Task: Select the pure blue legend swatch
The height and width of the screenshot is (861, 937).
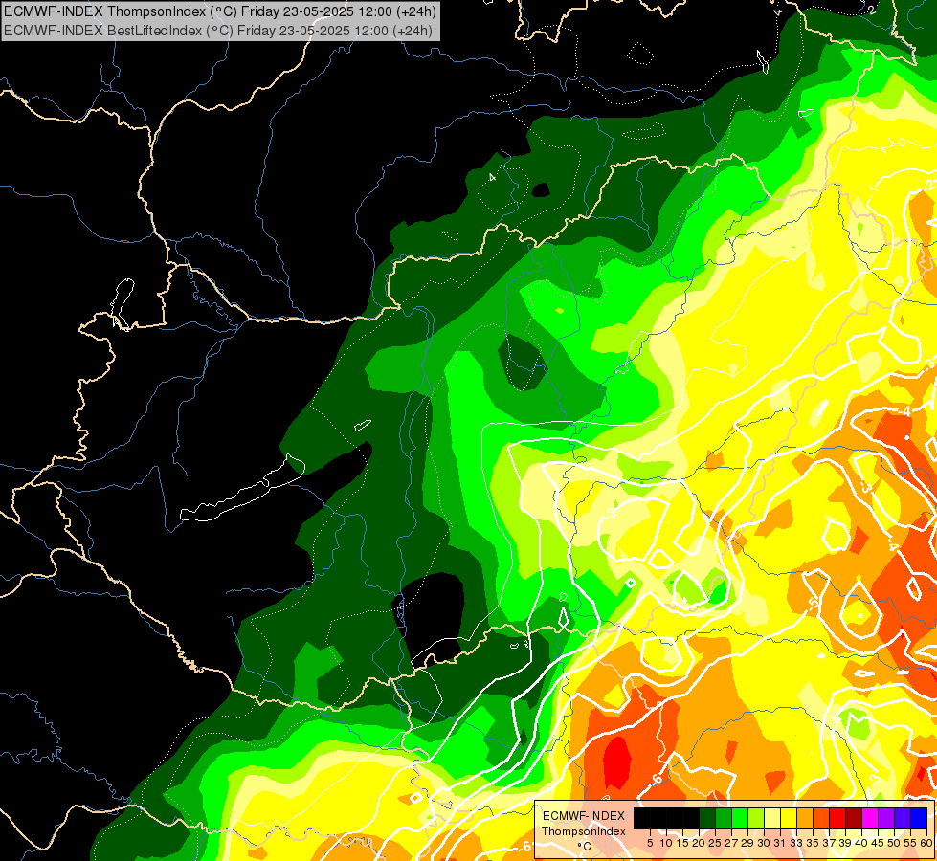Action: click(918, 819)
